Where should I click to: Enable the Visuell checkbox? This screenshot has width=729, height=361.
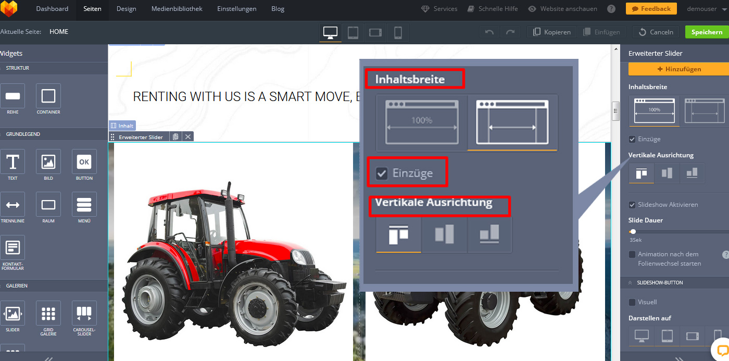coord(632,302)
